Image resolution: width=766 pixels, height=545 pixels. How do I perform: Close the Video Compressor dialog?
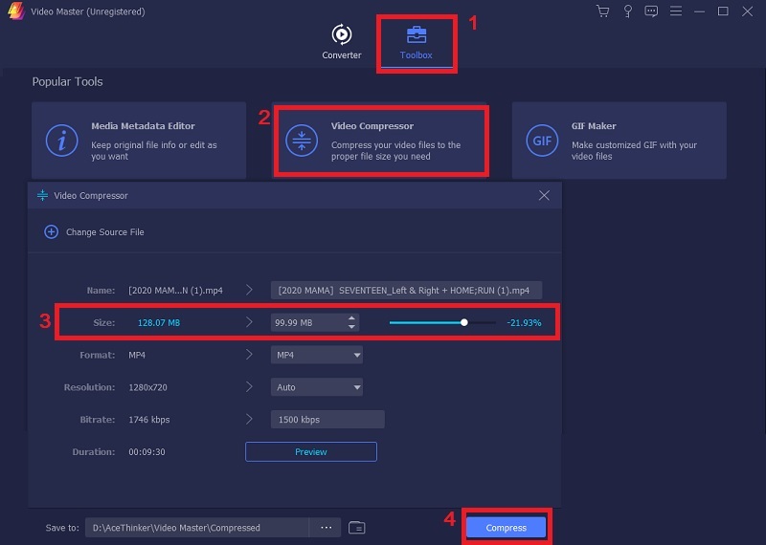coord(544,196)
